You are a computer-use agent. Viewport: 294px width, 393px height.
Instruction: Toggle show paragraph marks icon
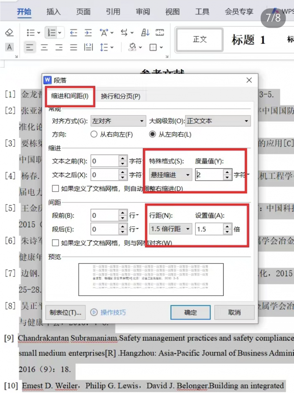[x=160, y=33]
